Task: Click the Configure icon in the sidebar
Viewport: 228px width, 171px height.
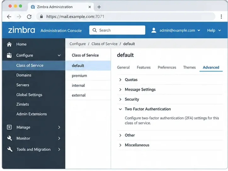Action: pyautogui.click(x=9, y=55)
